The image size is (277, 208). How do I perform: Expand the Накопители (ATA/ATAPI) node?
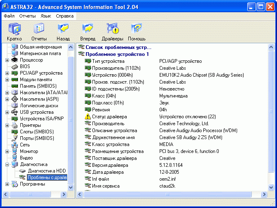click(7, 93)
